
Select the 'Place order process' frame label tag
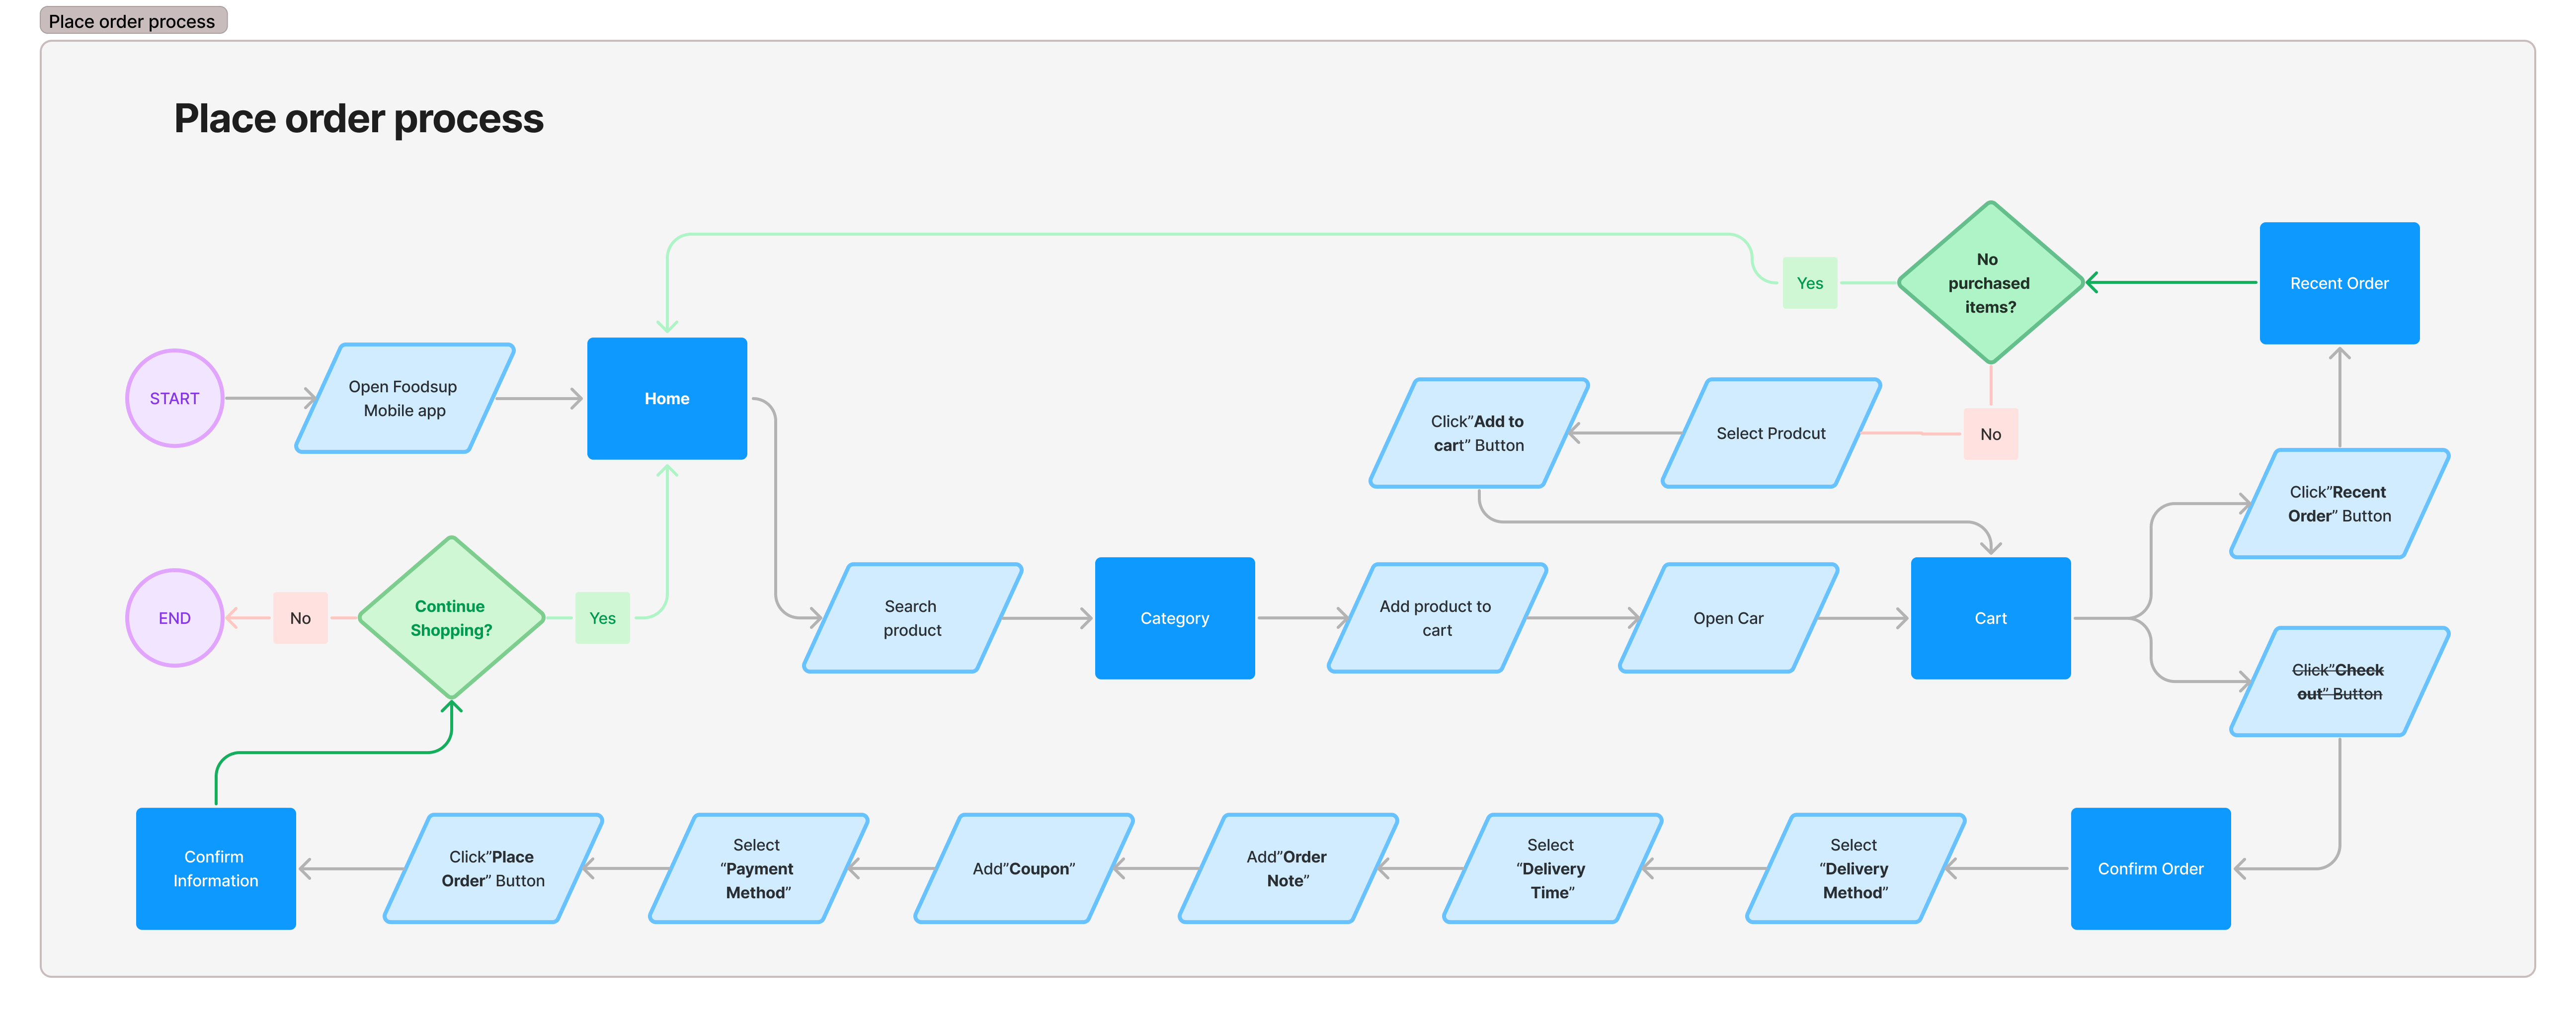pos(133,21)
